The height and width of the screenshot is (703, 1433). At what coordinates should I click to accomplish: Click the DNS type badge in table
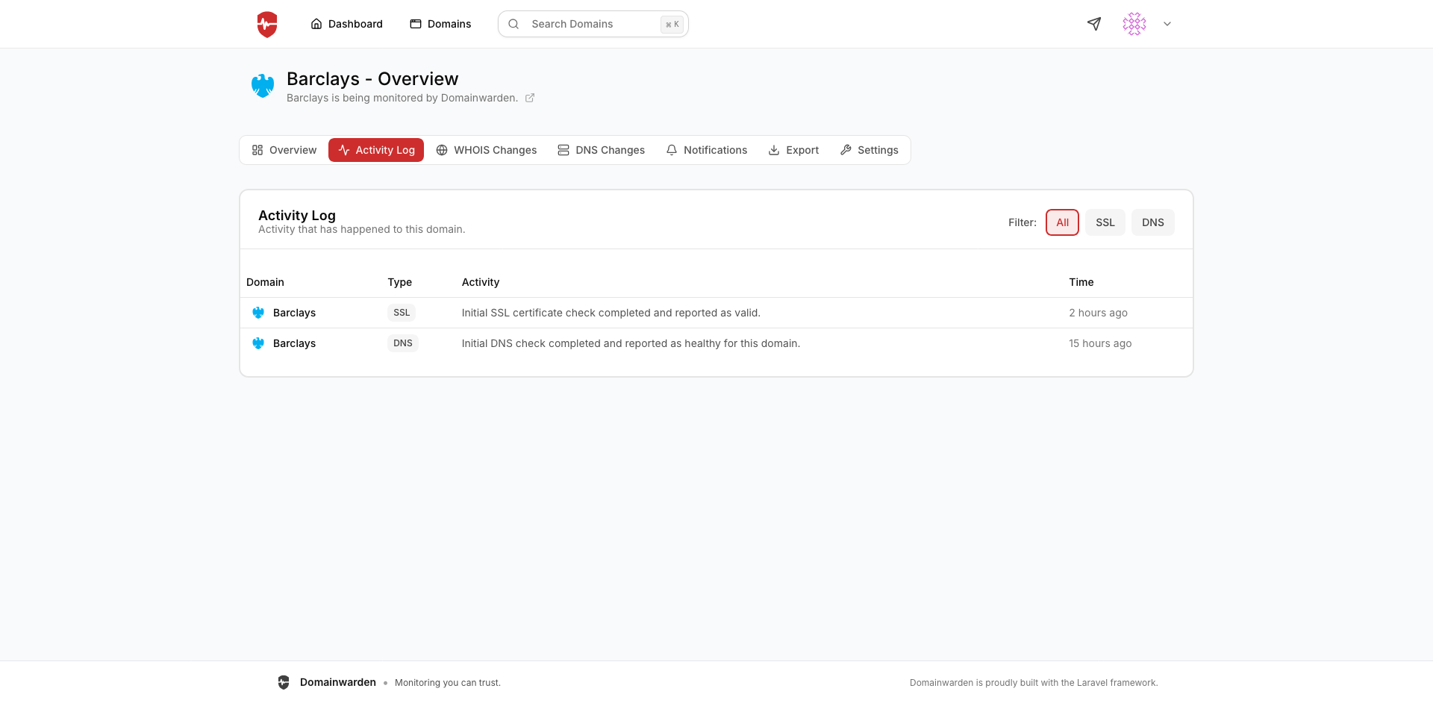tap(403, 343)
